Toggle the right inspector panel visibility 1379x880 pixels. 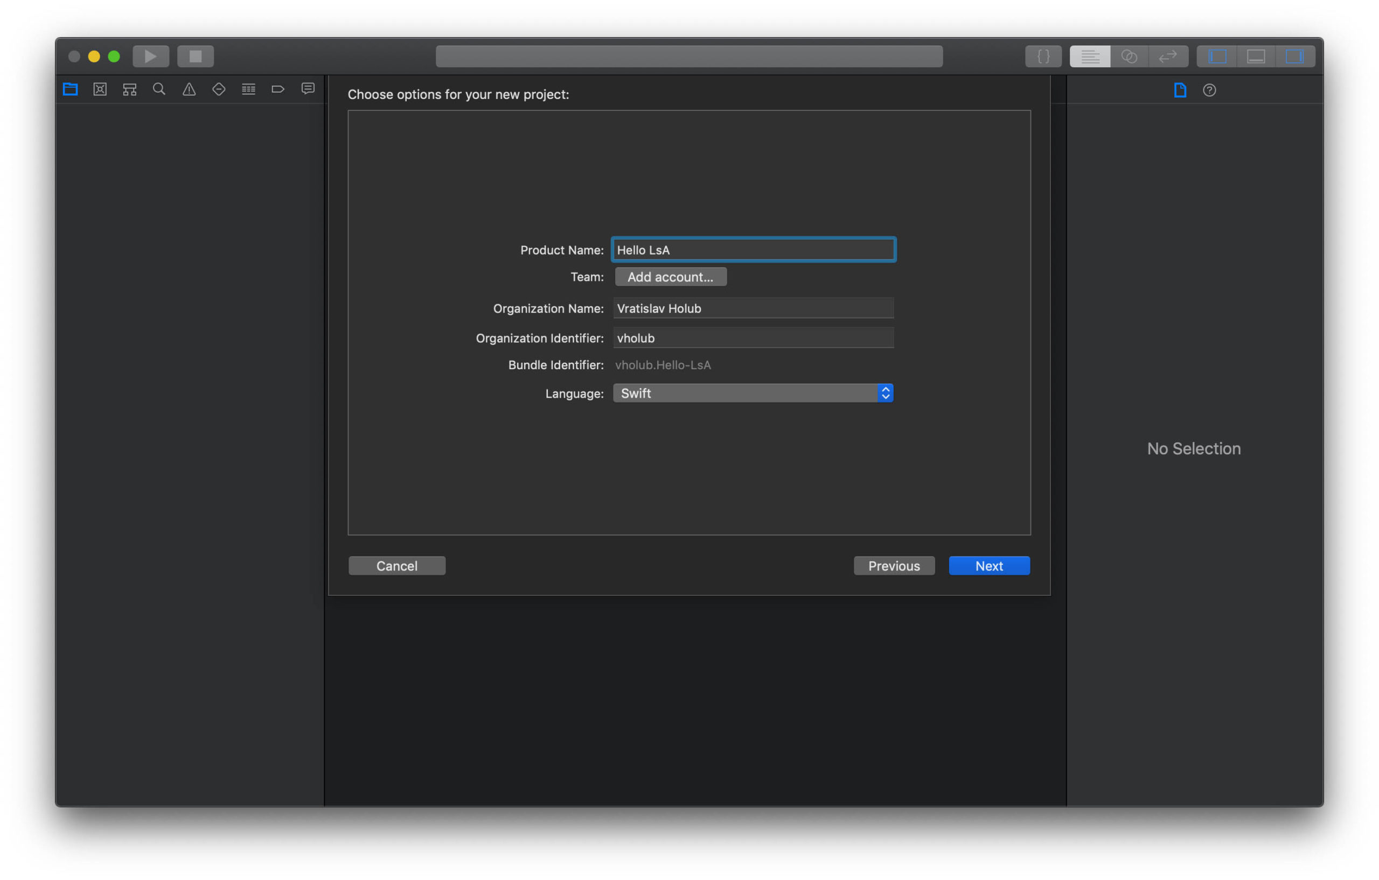click(1294, 56)
